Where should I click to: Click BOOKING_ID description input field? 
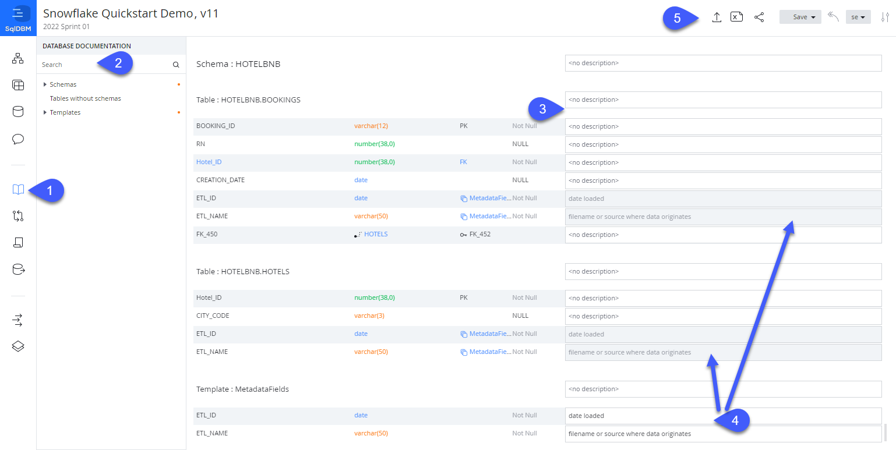[722, 126]
